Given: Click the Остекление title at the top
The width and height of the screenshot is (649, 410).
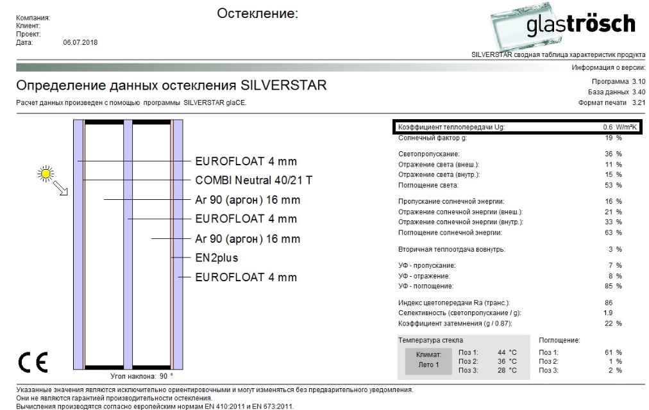Looking at the screenshot, I should click(x=258, y=13).
